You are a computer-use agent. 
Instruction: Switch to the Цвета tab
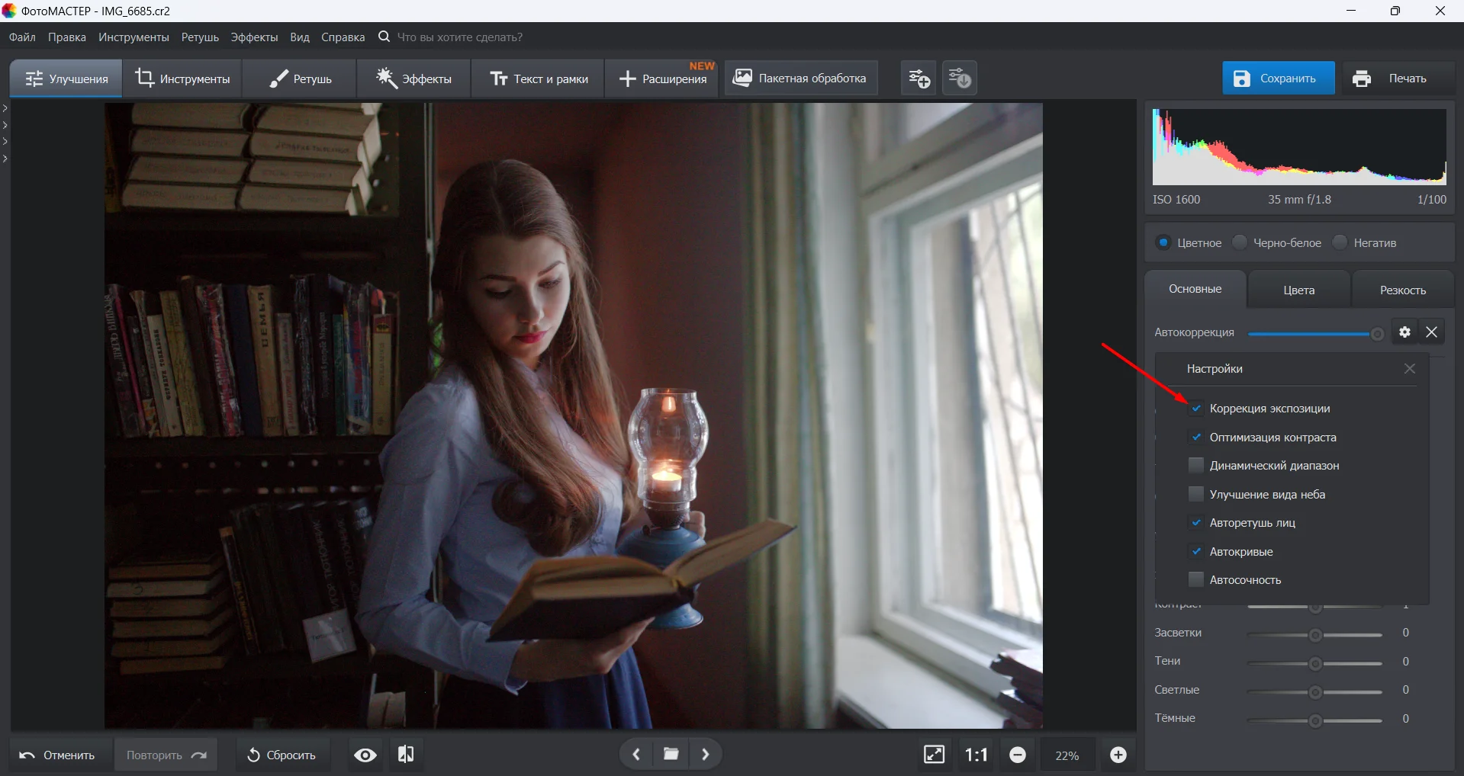[1299, 290]
